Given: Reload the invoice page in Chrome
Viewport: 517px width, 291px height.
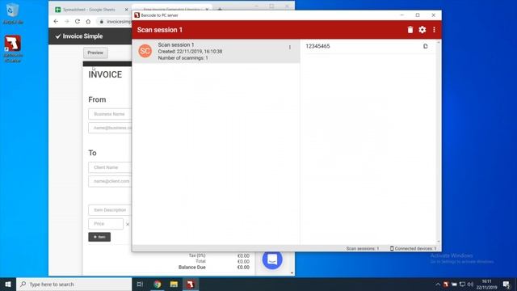Looking at the screenshot, I should coord(78,22).
